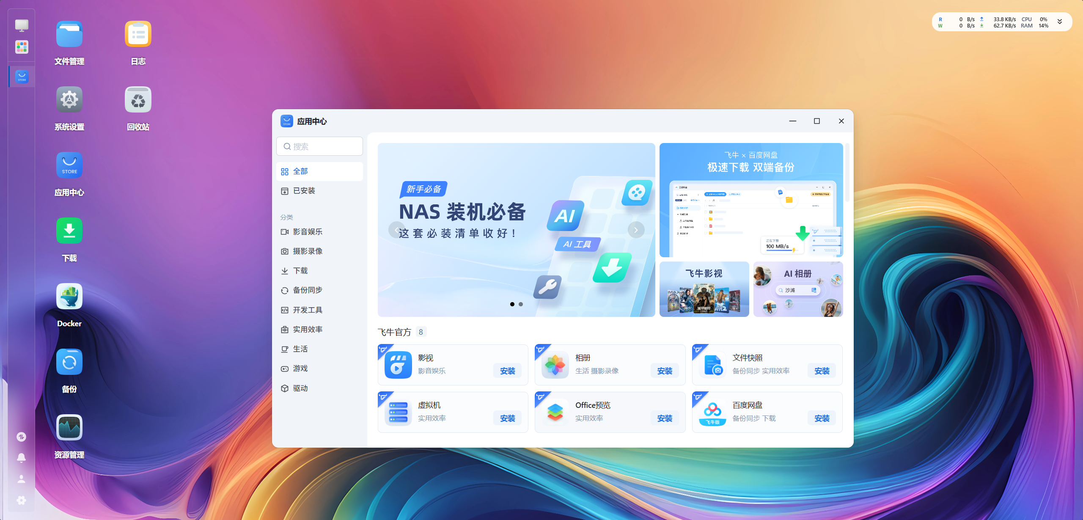This screenshot has height=520, width=1083.
Task: Open the 实用效率 category in sidebar
Action: (x=319, y=330)
